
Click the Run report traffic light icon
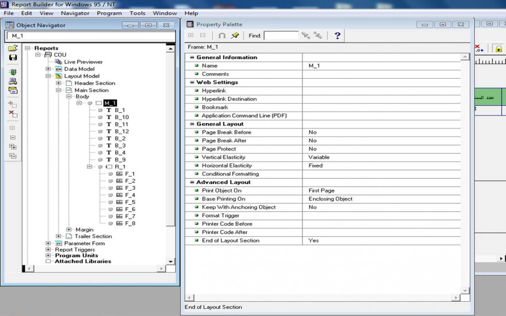point(13,72)
